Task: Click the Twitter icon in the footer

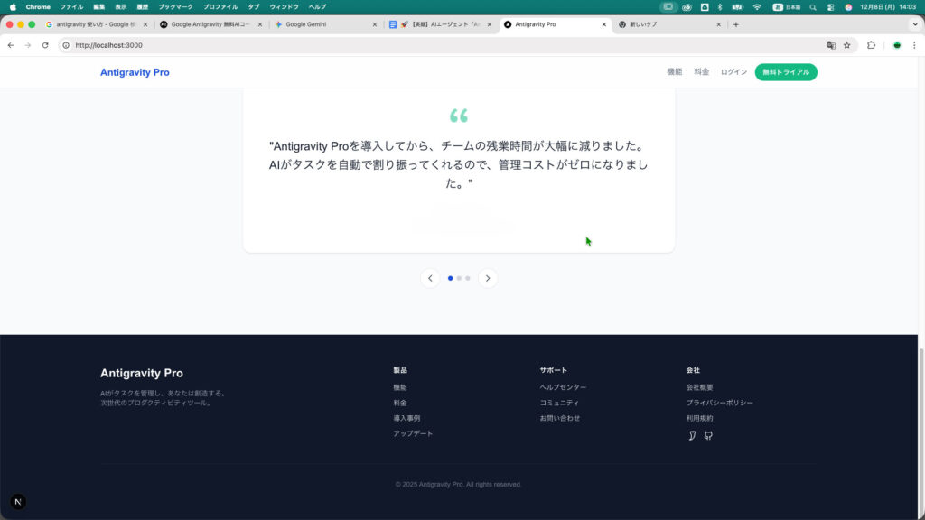Action: pyautogui.click(x=692, y=436)
